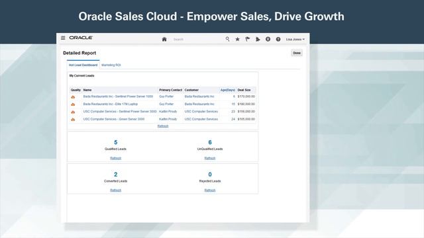Go to the Home page icon
The height and width of the screenshot is (238, 424).
tap(164, 39)
